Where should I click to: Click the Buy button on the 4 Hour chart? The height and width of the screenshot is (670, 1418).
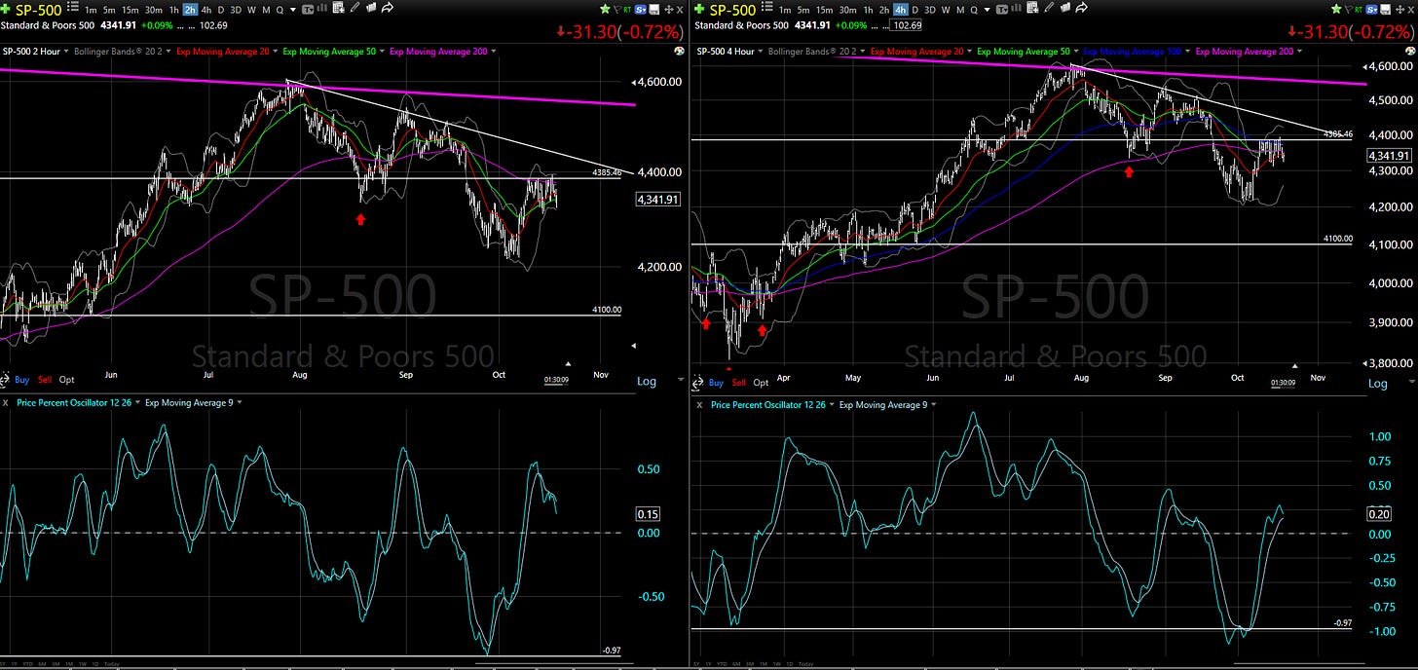pos(716,383)
